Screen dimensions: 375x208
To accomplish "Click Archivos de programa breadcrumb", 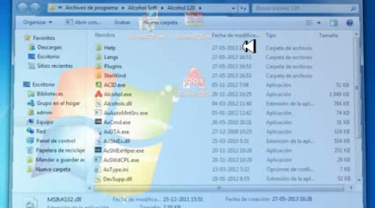I will pyautogui.click(x=91, y=8).
